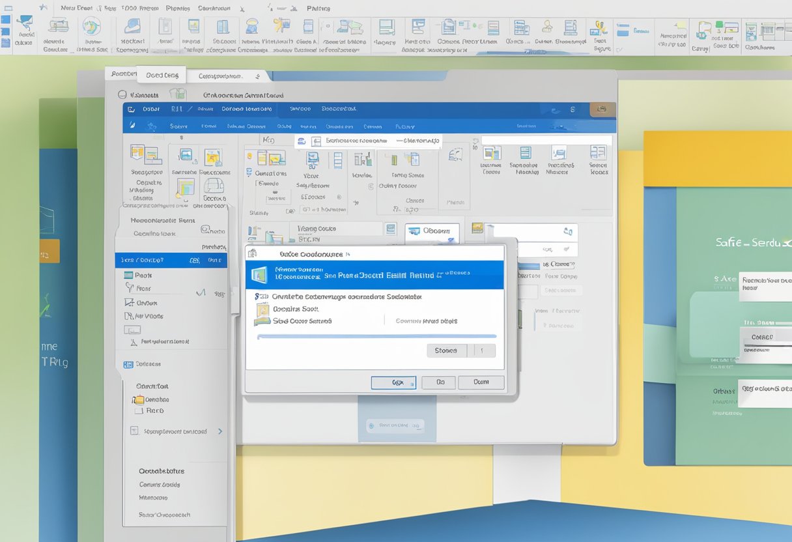
Task: Click the white search field below blue bar
Action: coord(546,139)
